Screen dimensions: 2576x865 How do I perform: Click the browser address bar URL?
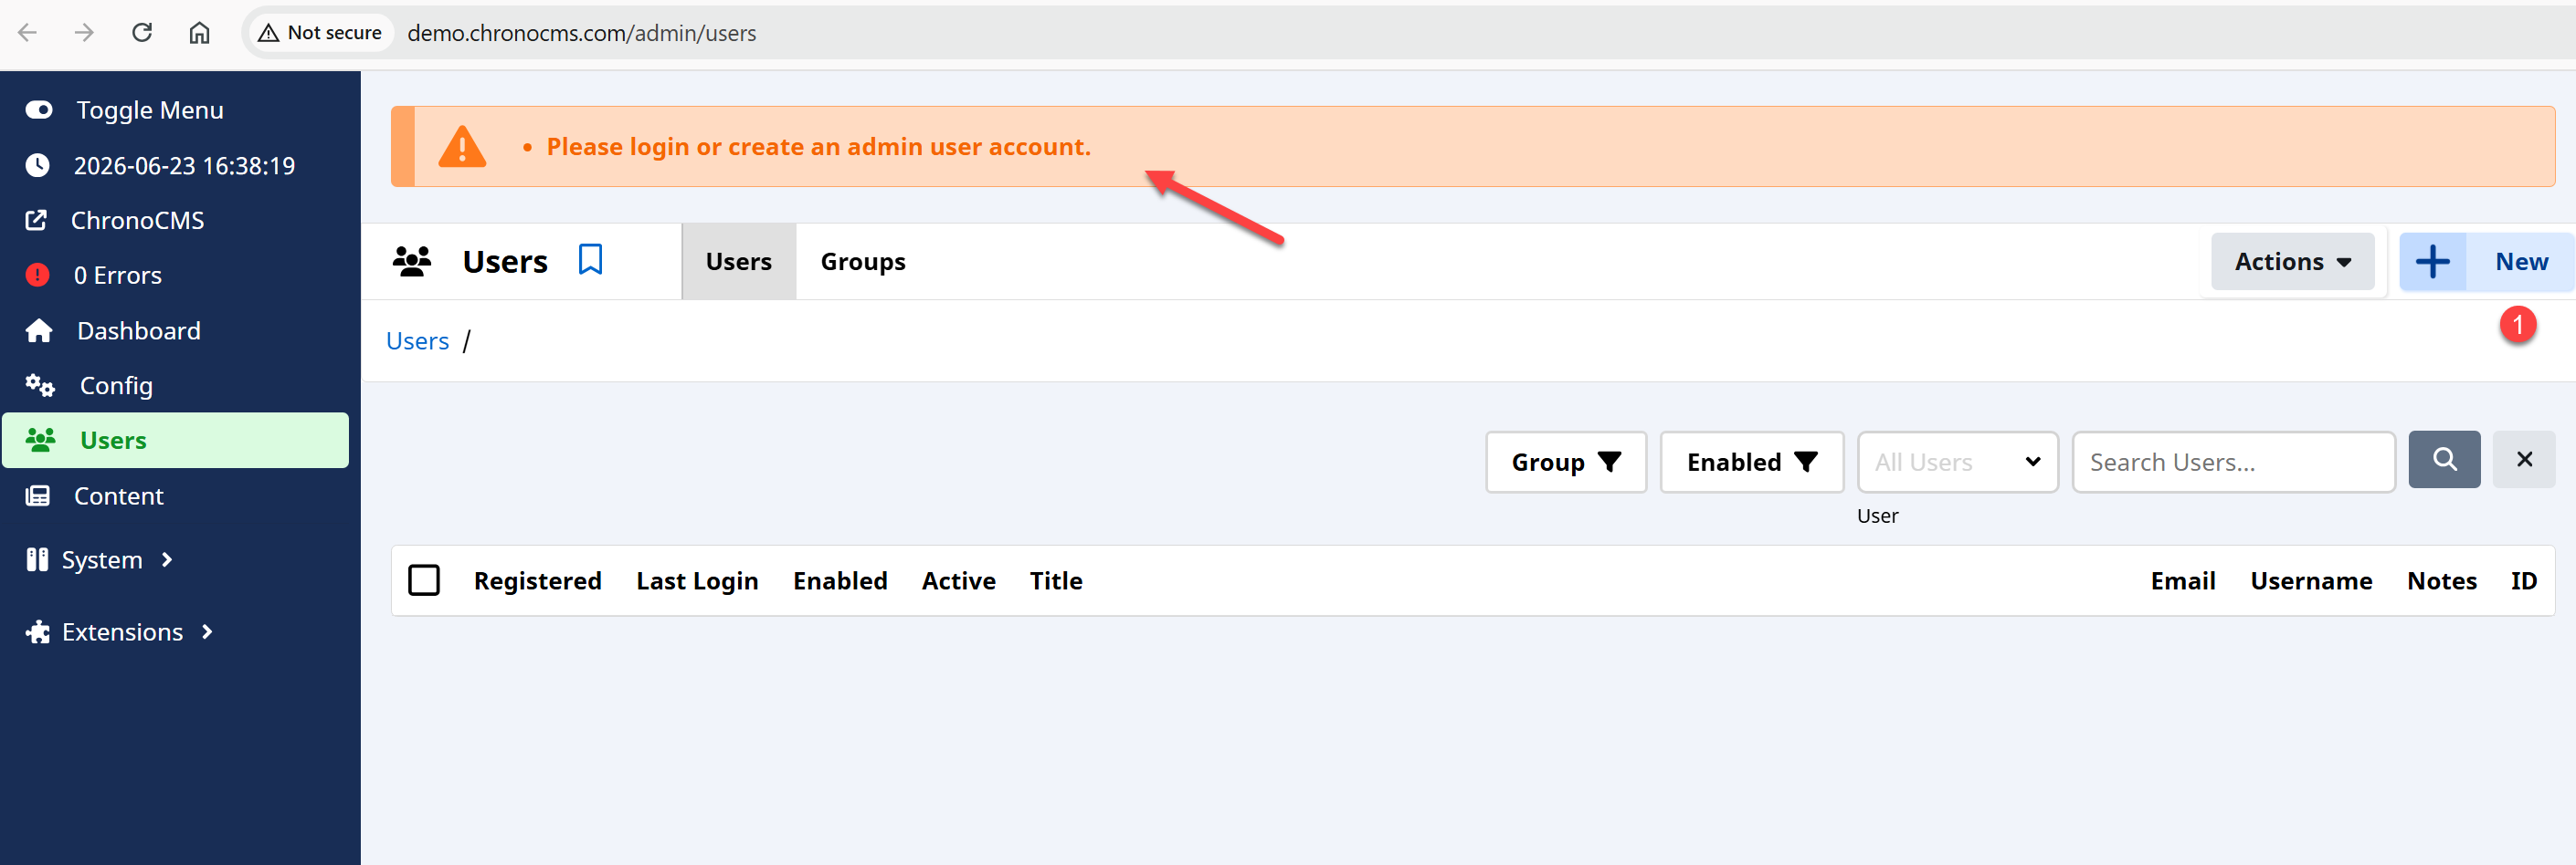pos(581,33)
